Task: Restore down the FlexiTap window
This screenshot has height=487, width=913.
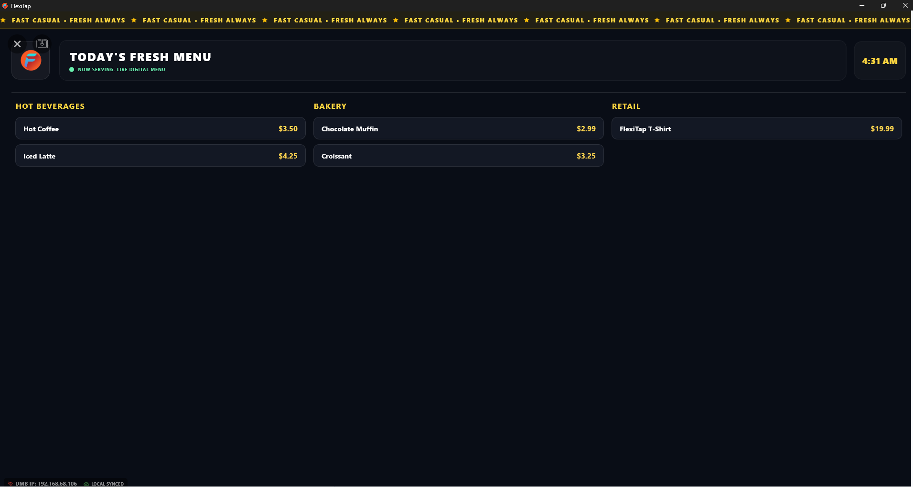Action: tap(883, 6)
